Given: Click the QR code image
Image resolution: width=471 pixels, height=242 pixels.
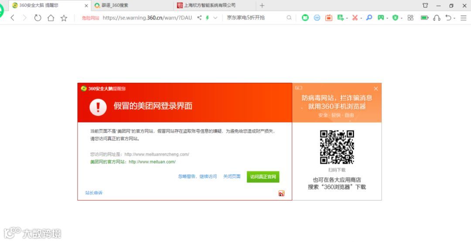Looking at the screenshot, I should [337, 147].
